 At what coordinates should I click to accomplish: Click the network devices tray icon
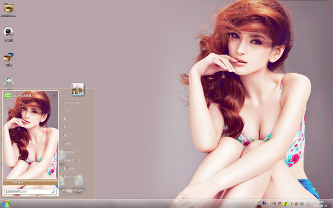(274, 204)
